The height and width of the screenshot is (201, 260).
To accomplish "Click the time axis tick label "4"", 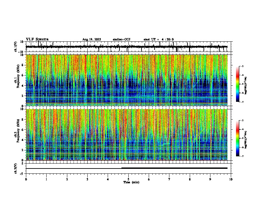I will (108, 179).
